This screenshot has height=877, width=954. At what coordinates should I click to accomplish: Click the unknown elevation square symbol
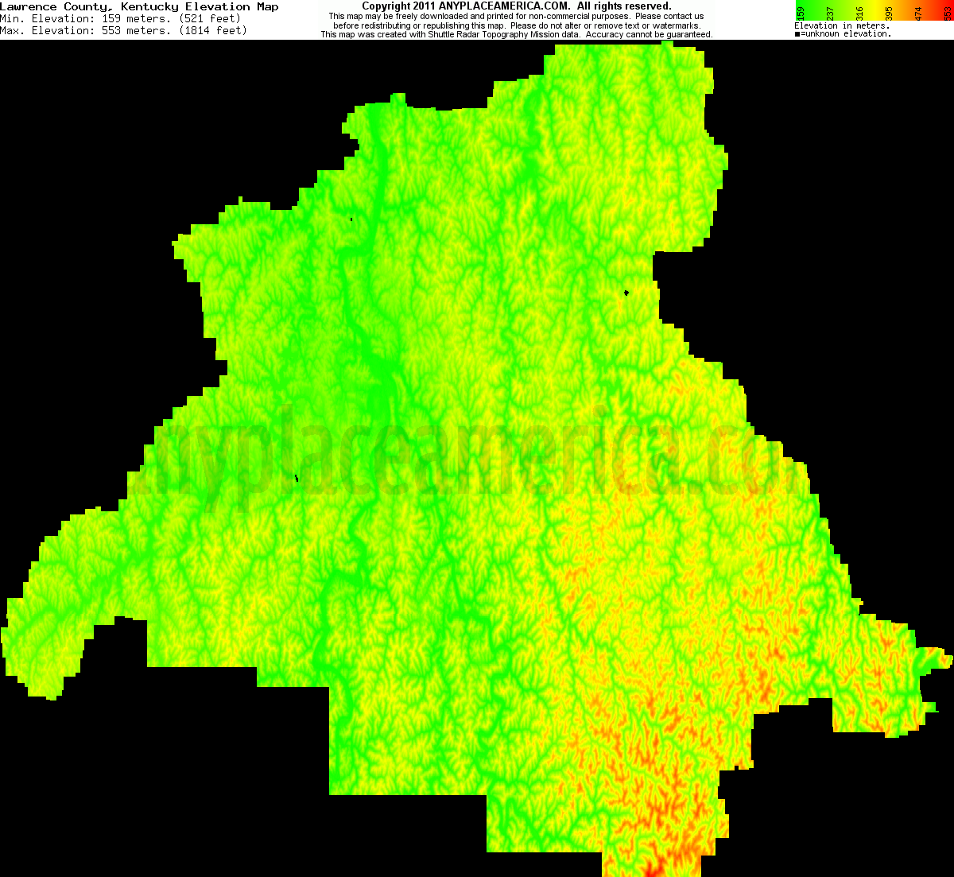point(796,33)
